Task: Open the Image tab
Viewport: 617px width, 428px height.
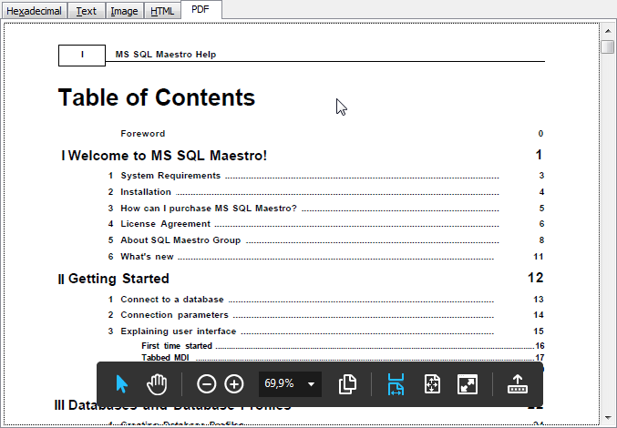Action: coord(124,11)
